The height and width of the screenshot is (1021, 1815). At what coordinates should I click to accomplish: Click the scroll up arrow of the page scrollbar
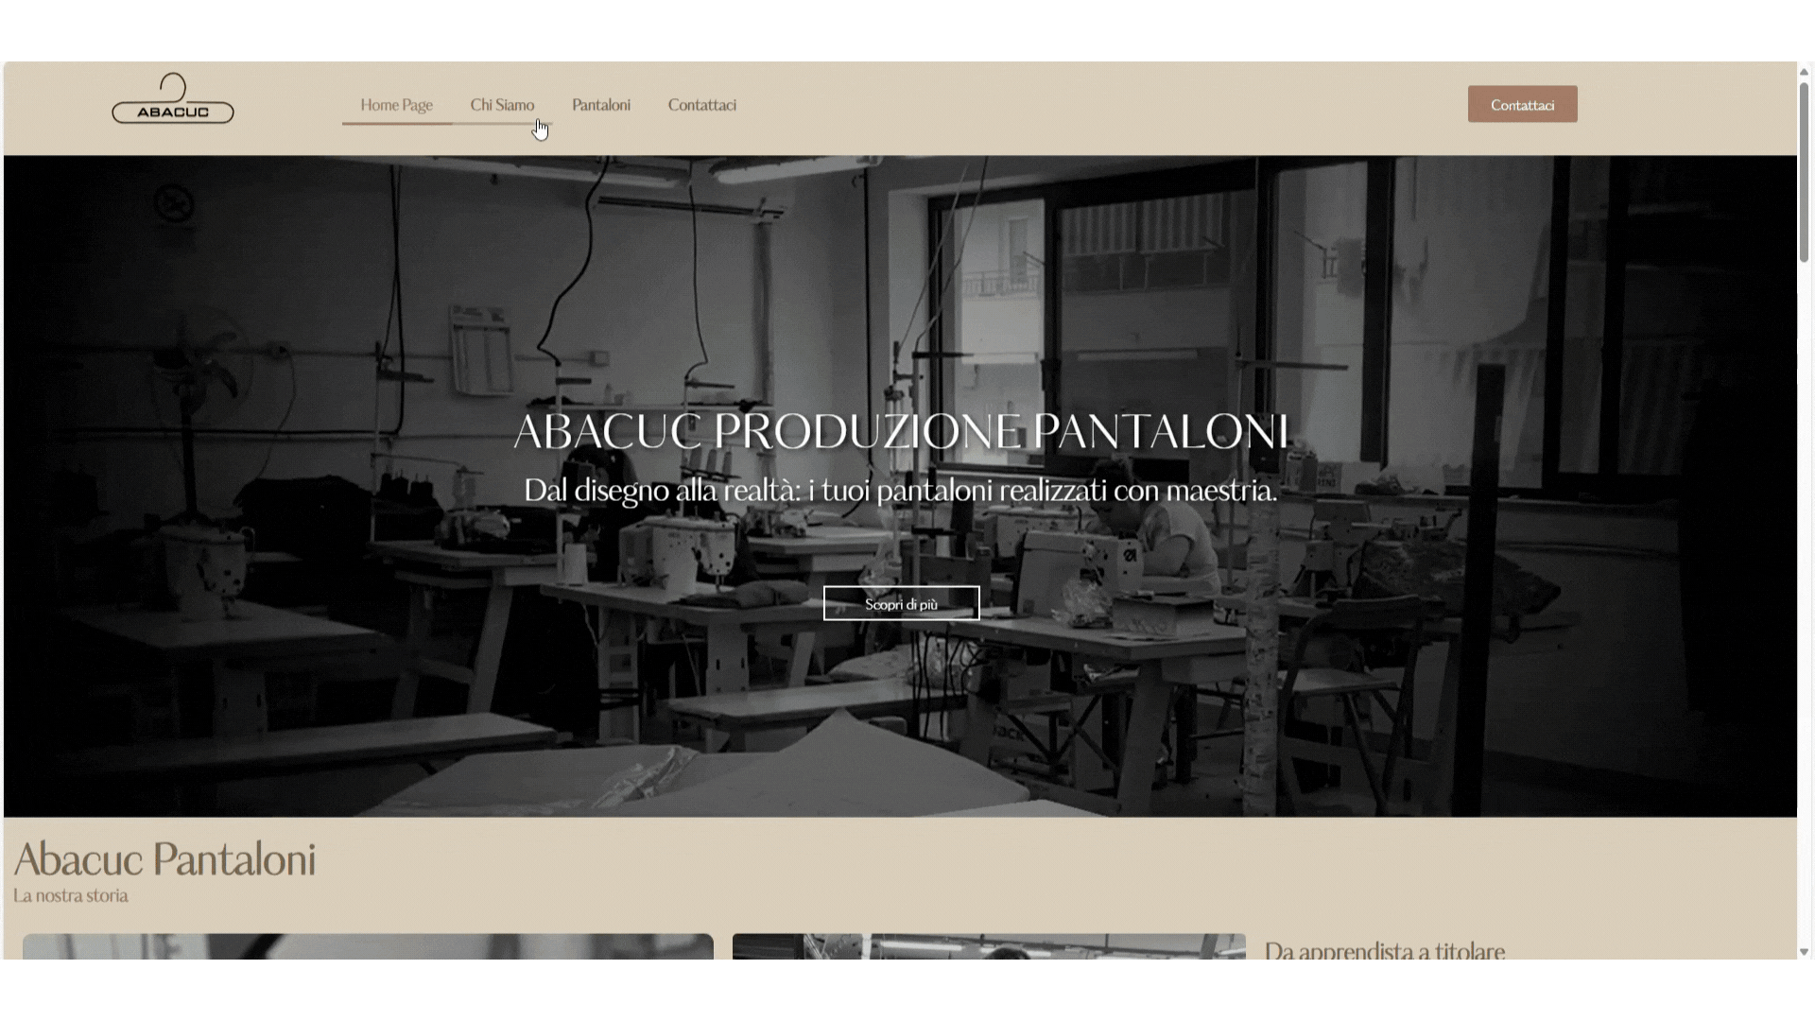pos(1804,70)
